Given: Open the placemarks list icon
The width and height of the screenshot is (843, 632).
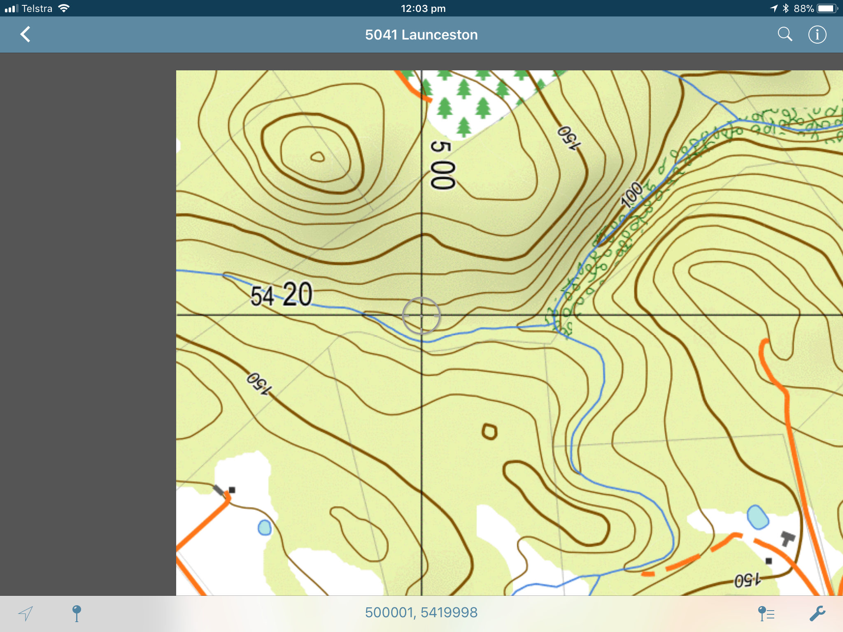Looking at the screenshot, I should pyautogui.click(x=766, y=613).
